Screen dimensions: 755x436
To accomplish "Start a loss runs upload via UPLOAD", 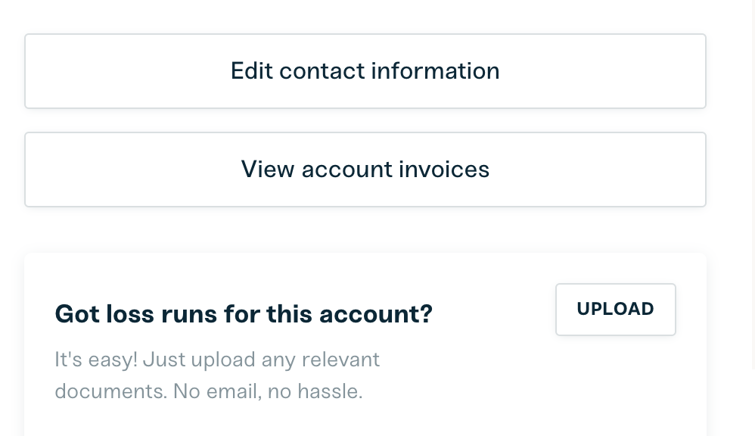I will pos(615,310).
